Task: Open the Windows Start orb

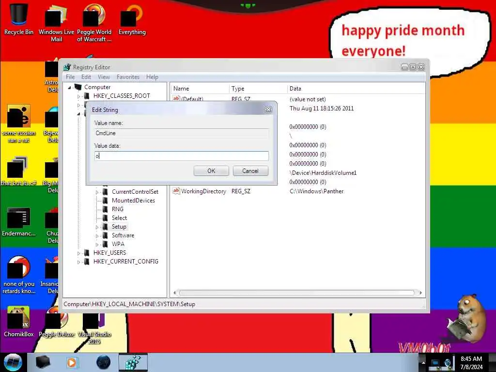Action: 13,362
